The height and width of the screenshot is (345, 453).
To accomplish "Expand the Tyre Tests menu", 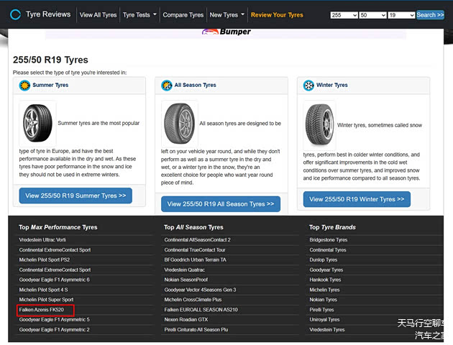I will (x=139, y=15).
